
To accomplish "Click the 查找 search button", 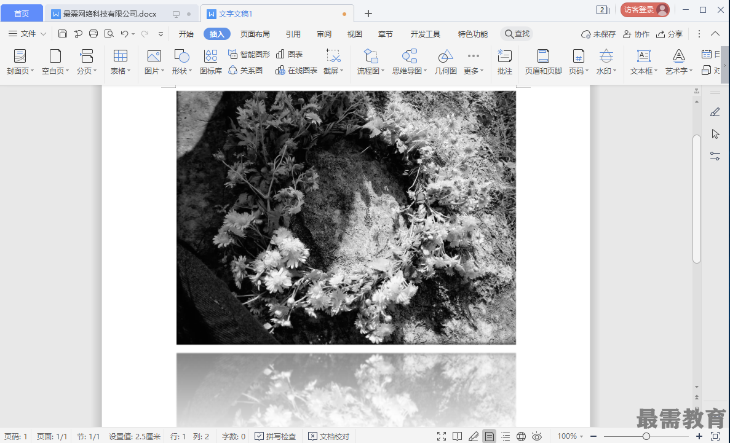I will coord(517,34).
